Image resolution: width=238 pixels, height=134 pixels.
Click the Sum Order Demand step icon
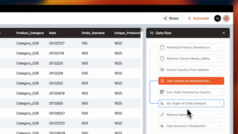[x=162, y=92]
